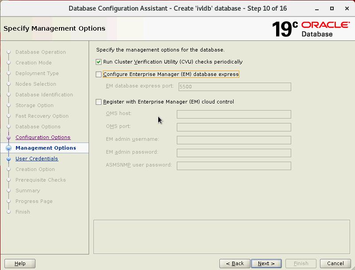Screen dimensions: 355x270
Task: Click the ASMSNMP user password field
Action: tap(234, 166)
